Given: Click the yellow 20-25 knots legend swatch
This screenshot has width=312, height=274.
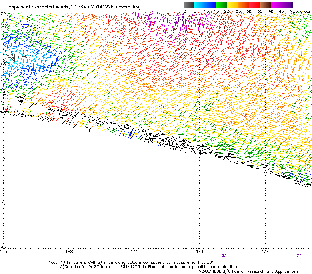Looking at the screenshot, I should pyautogui.click(x=233, y=5).
